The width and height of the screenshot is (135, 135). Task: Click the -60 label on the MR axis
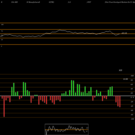(x=132, y=110)
